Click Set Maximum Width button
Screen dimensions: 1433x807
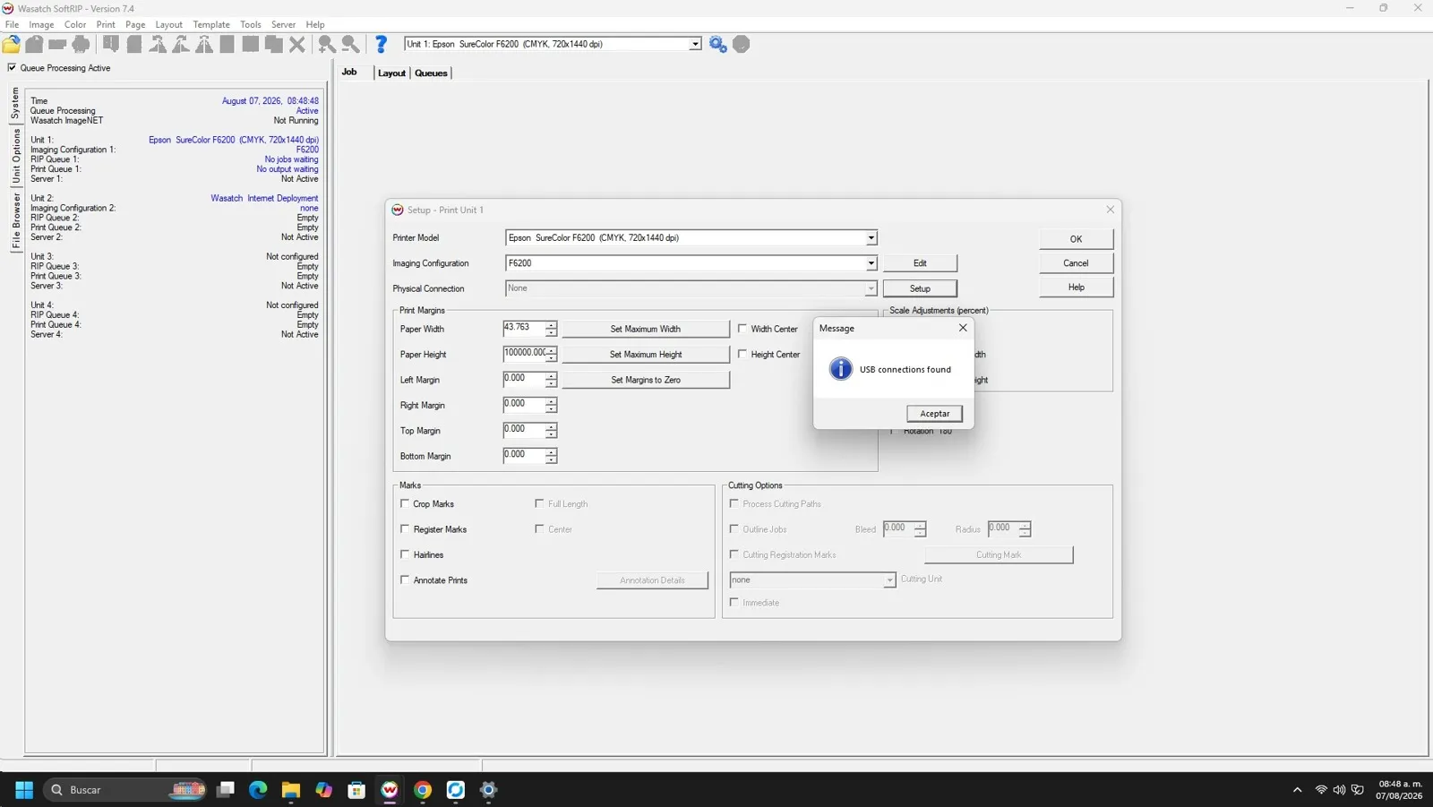pos(646,329)
